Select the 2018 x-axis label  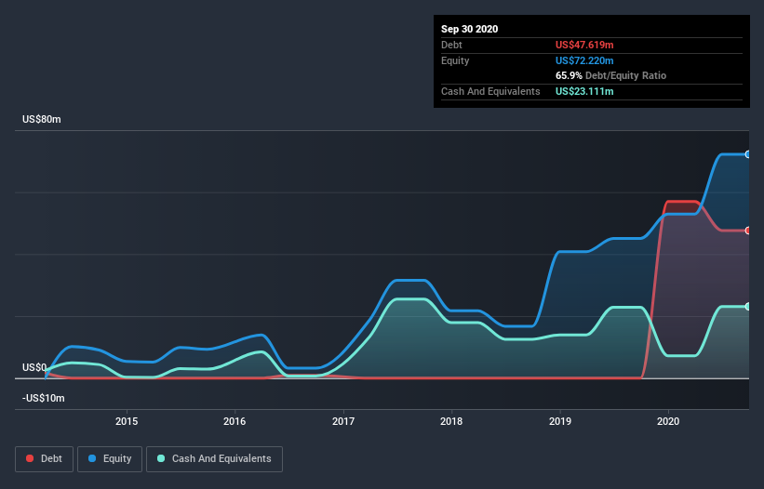(451, 421)
